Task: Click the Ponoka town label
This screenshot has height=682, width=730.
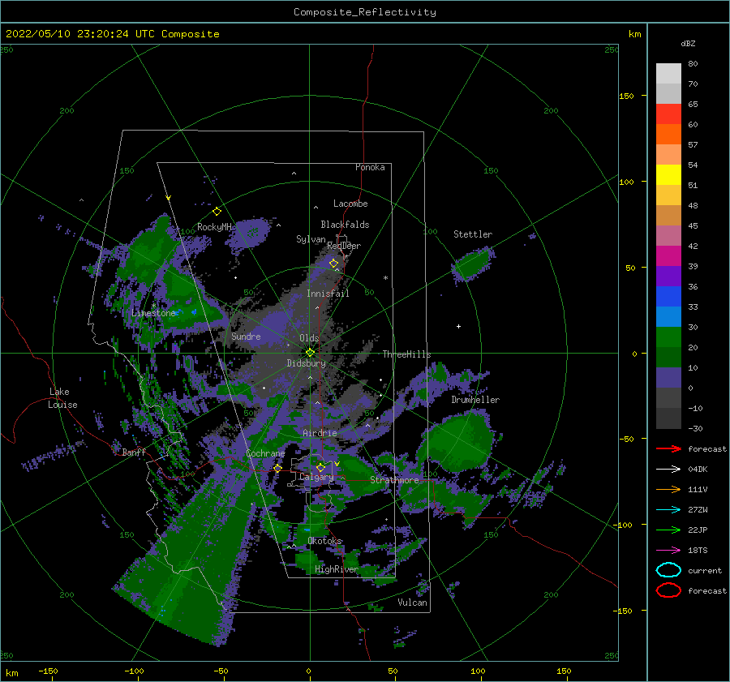Action: [370, 167]
